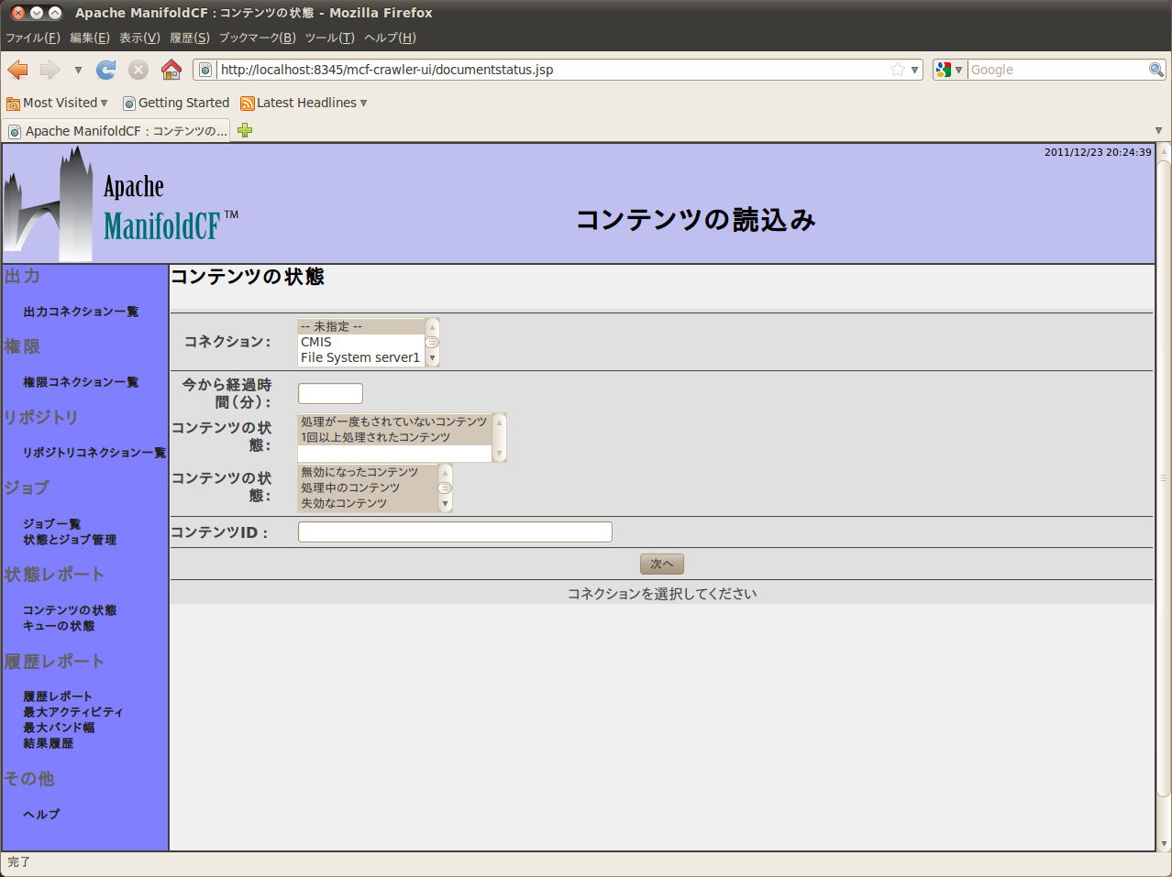Click the Google search magnifier icon
This screenshot has height=877, width=1172.
1155,70
